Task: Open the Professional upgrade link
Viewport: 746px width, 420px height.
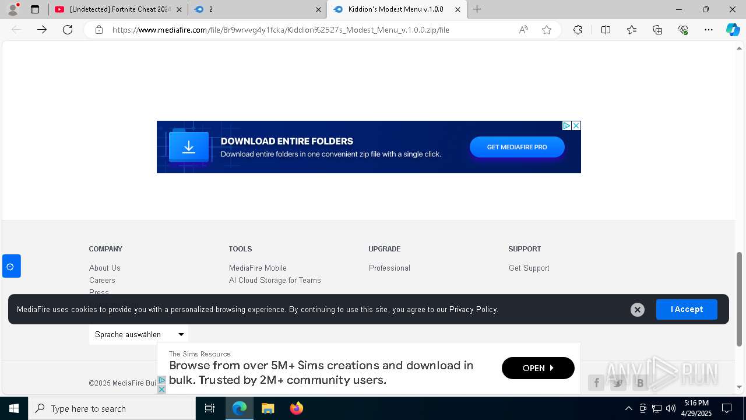Action: [389, 268]
